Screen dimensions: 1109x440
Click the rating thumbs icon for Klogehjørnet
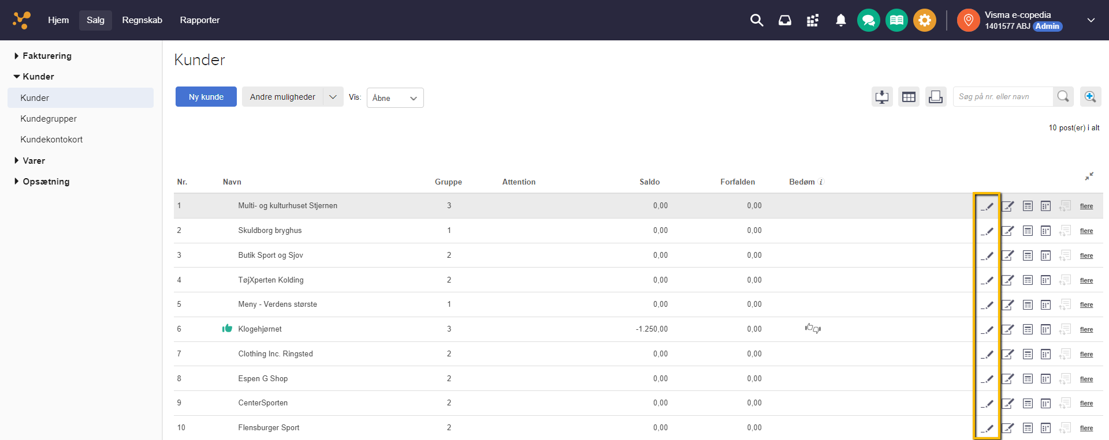pyautogui.click(x=813, y=329)
